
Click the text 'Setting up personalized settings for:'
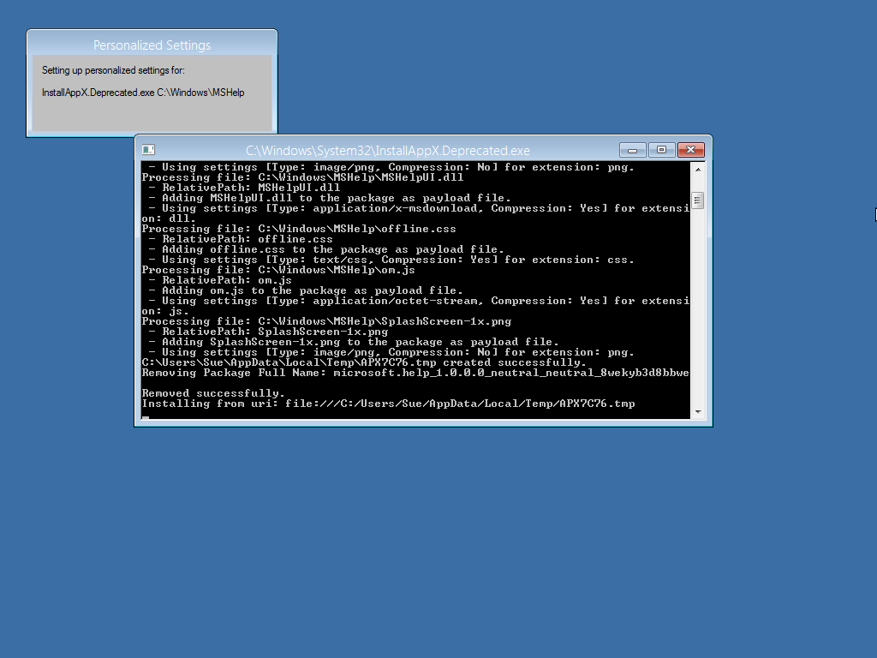coord(113,70)
